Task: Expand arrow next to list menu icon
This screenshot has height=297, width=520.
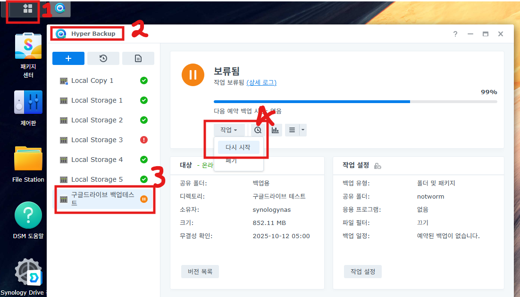Action: tap(303, 130)
